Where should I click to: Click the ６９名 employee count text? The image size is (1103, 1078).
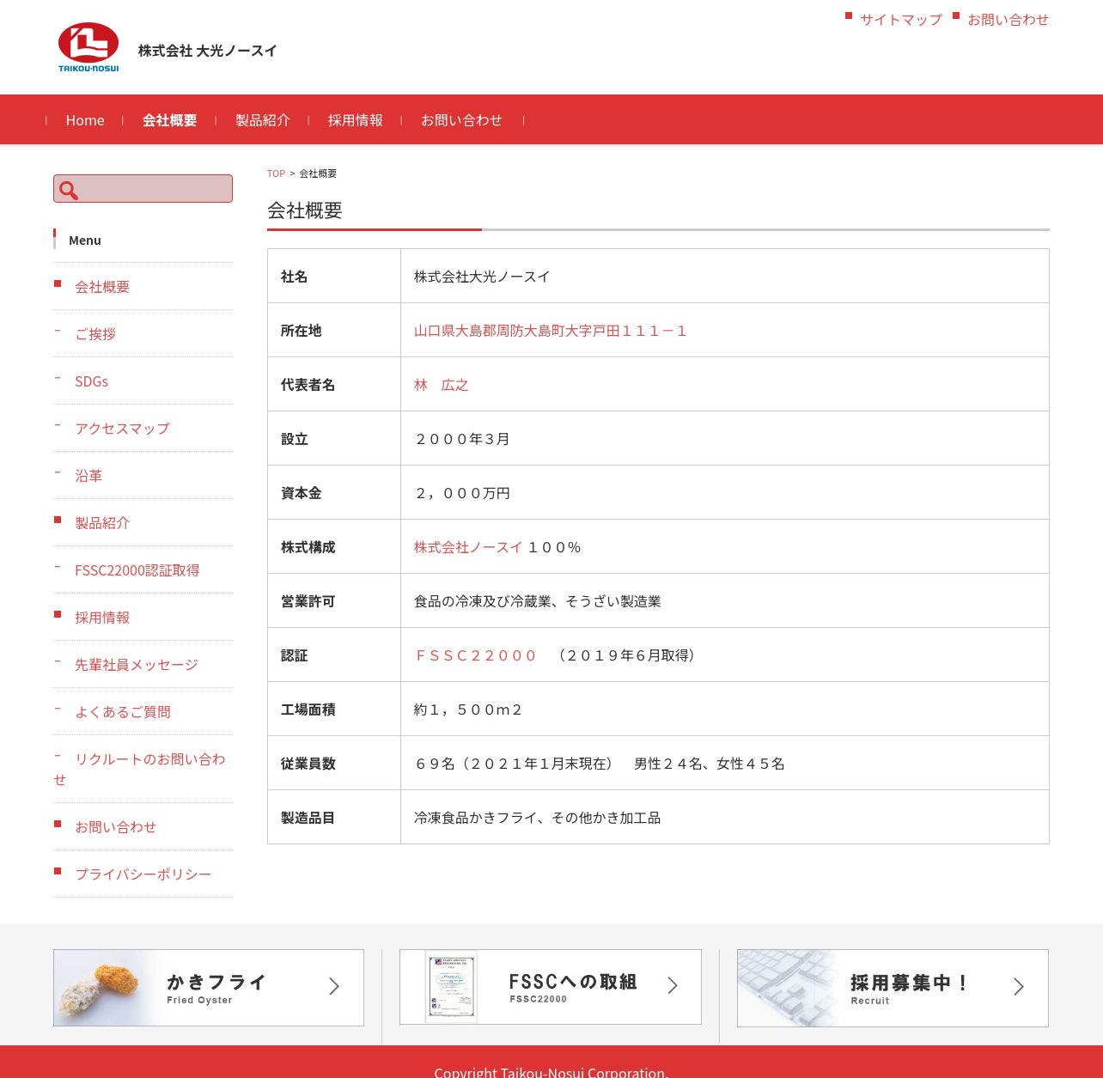point(600,764)
